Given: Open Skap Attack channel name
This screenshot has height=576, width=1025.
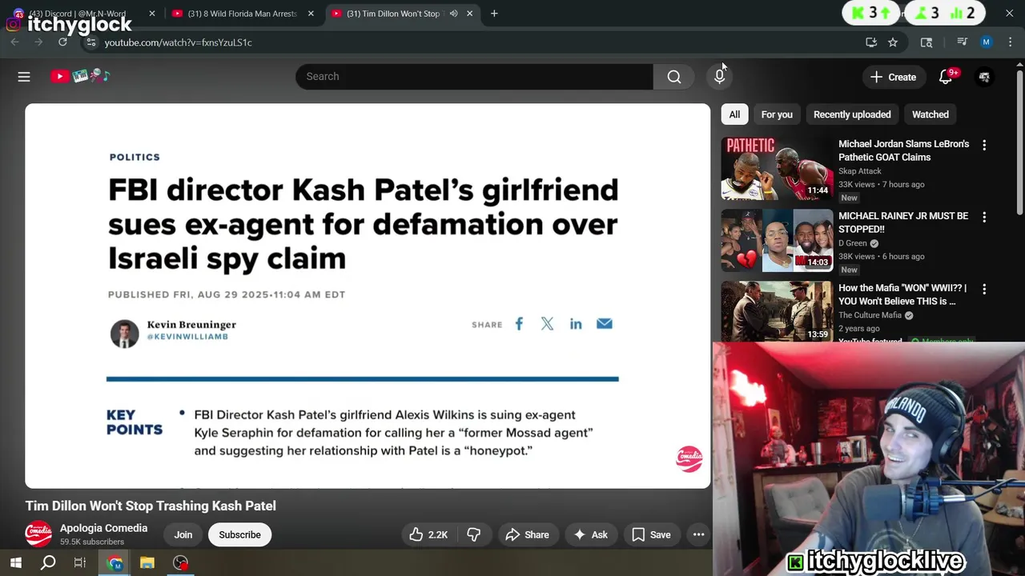Looking at the screenshot, I should 860,171.
